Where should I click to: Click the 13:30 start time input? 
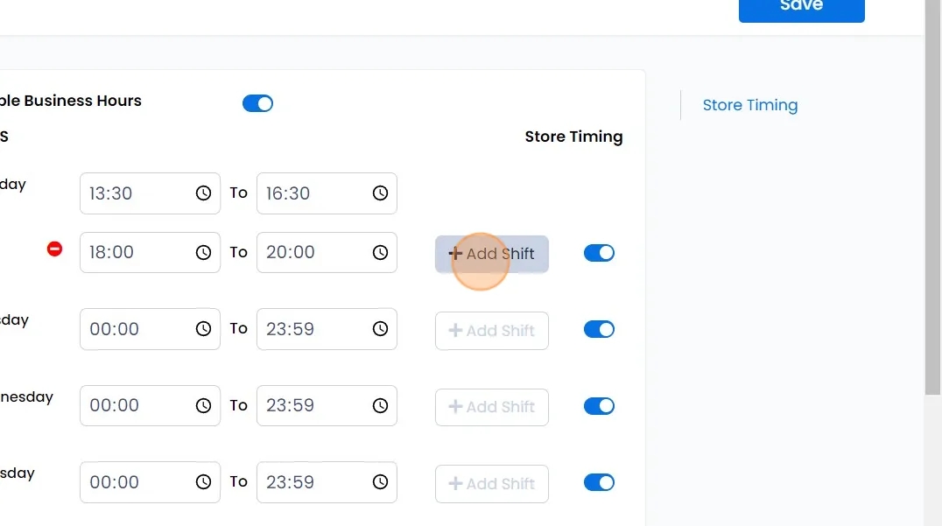136,193
